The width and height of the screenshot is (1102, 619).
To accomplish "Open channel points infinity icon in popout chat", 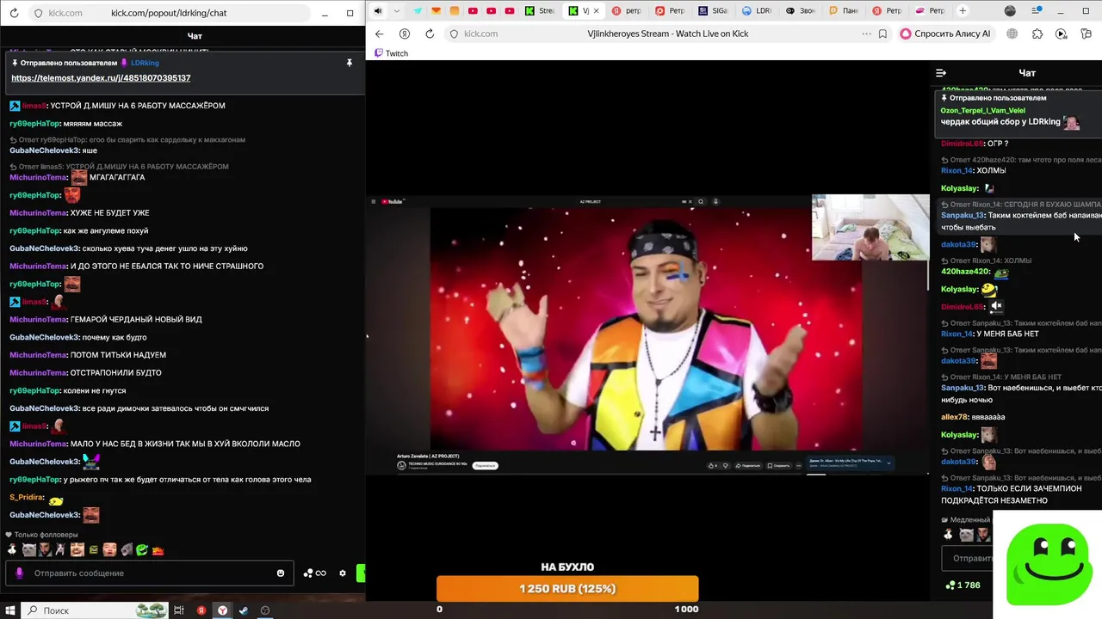I will coord(314,573).
